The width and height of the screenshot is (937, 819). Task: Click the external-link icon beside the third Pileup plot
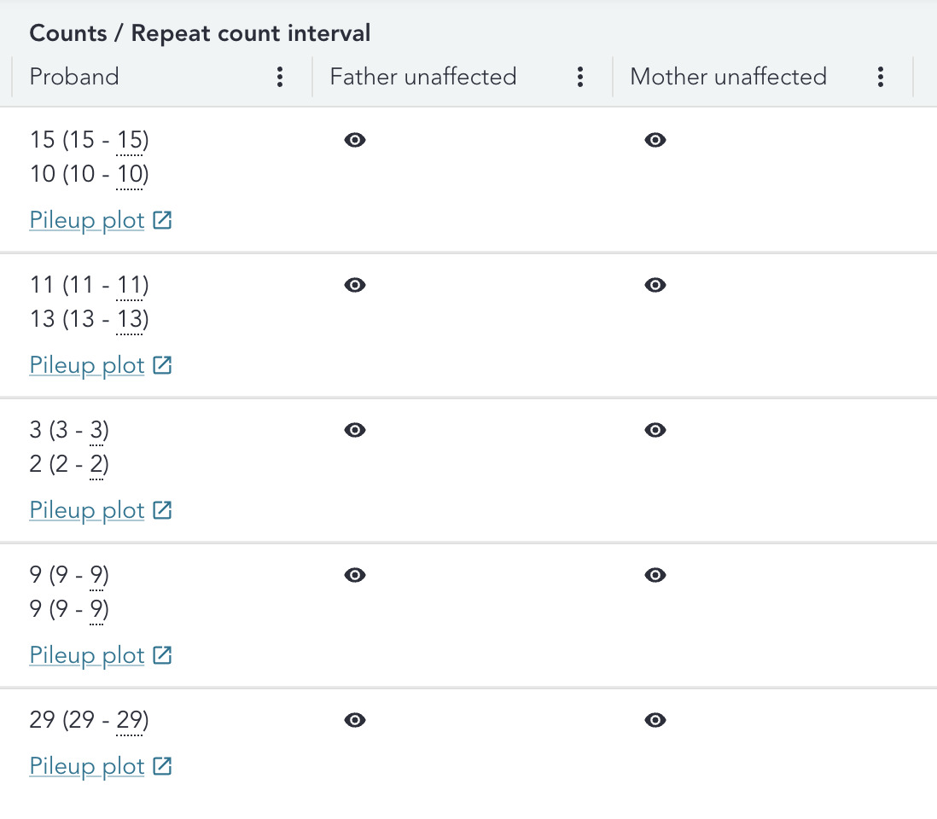tap(162, 509)
